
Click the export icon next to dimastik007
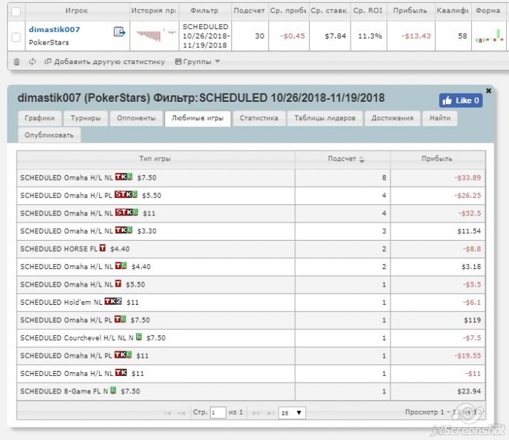coord(119,32)
